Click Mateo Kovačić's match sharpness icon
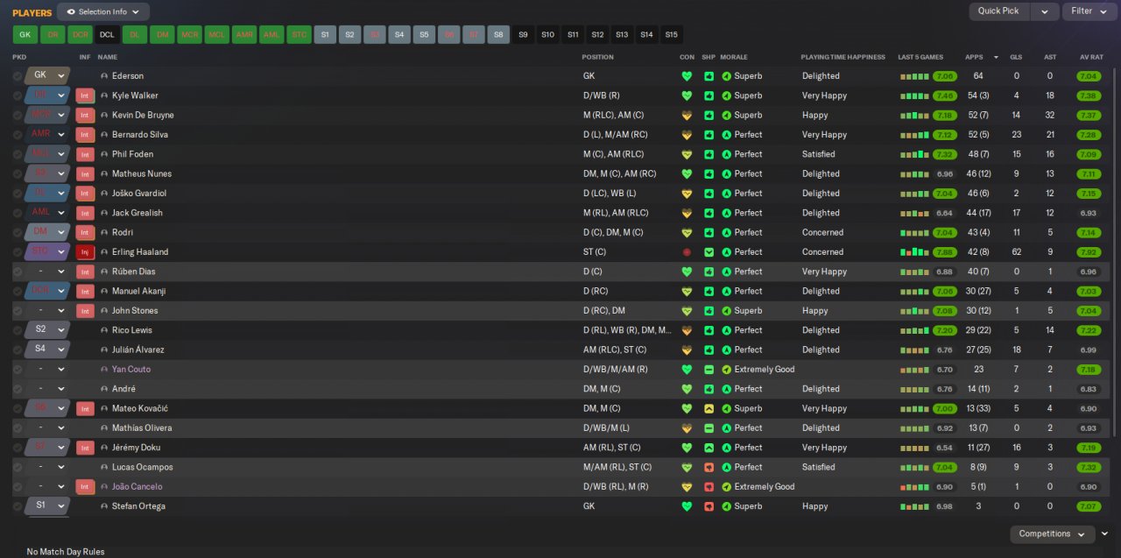The height and width of the screenshot is (558, 1121). (709, 409)
